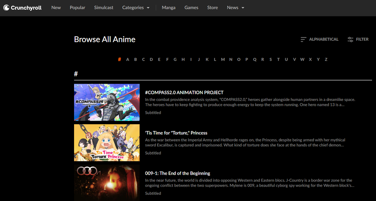
Task: Click ALPHABETICAL sort label
Action: point(324,39)
